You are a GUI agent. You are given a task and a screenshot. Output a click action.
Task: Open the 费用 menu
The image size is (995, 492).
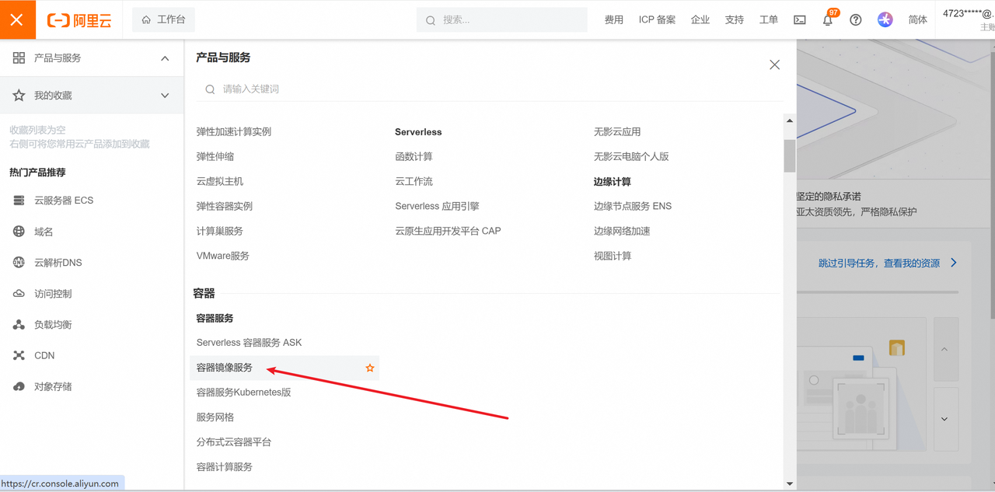[614, 20]
